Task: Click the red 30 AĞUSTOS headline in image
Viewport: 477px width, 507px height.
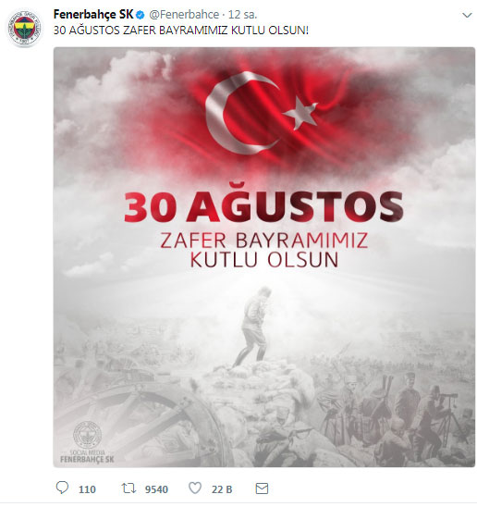Action: pos(263,207)
